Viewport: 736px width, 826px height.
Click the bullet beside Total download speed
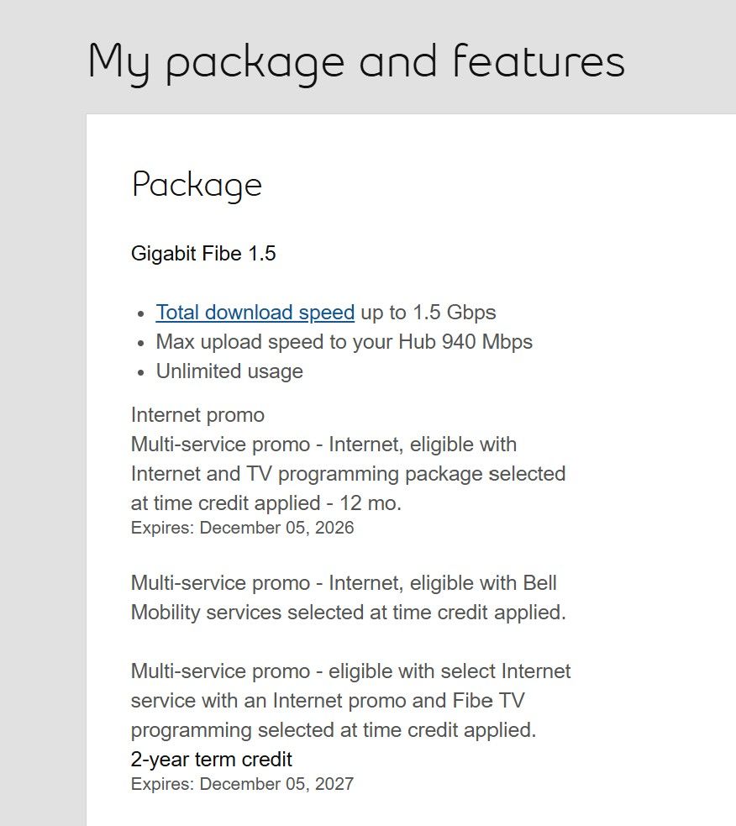click(x=141, y=313)
